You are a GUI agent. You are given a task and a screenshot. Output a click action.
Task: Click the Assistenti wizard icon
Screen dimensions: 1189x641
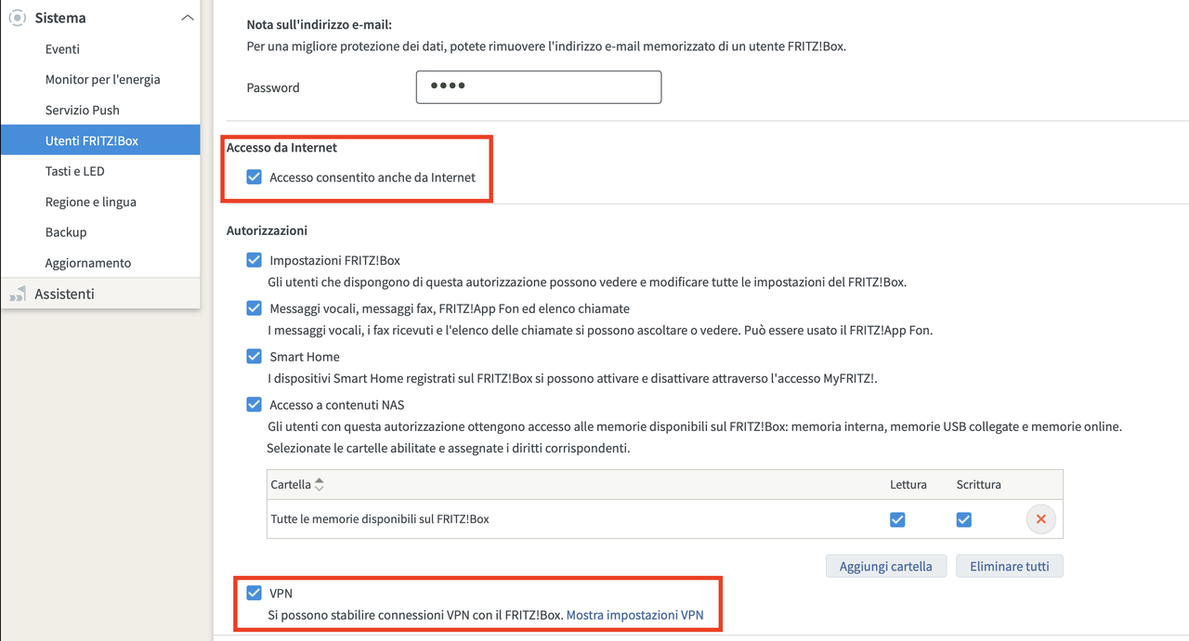point(17,294)
